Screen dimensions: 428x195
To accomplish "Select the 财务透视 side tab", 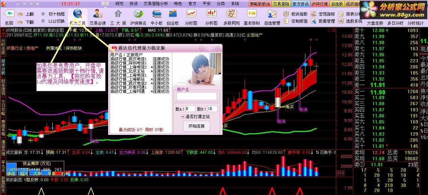I will coord(3,87).
